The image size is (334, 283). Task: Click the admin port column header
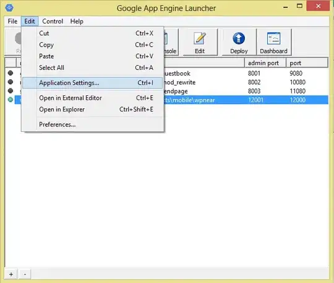pyautogui.click(x=265, y=63)
